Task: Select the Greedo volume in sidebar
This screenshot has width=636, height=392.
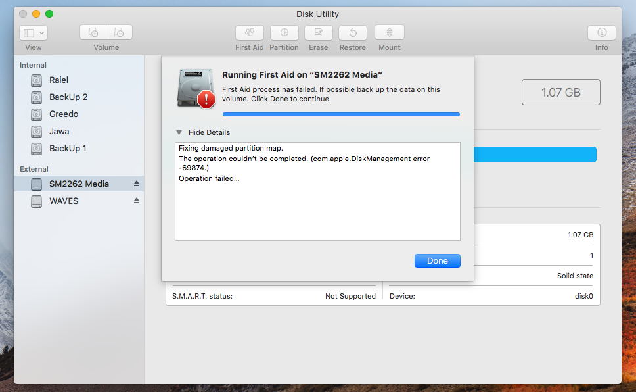Action: tap(79, 114)
